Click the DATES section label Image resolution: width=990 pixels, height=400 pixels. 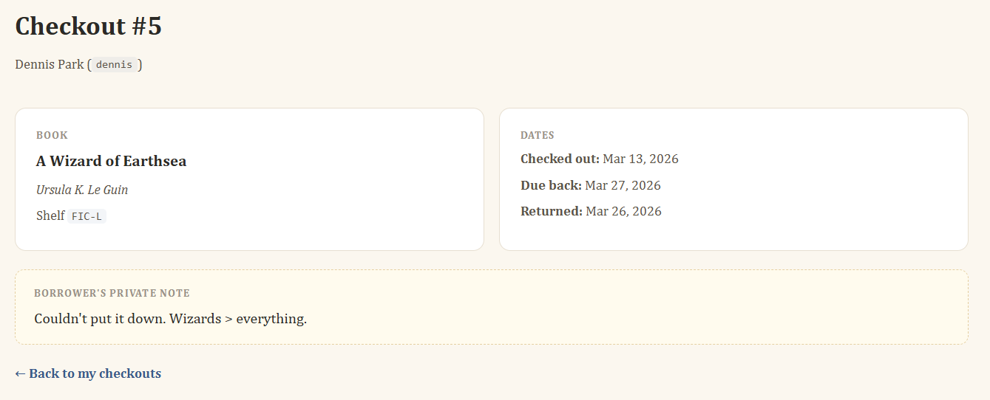click(538, 135)
